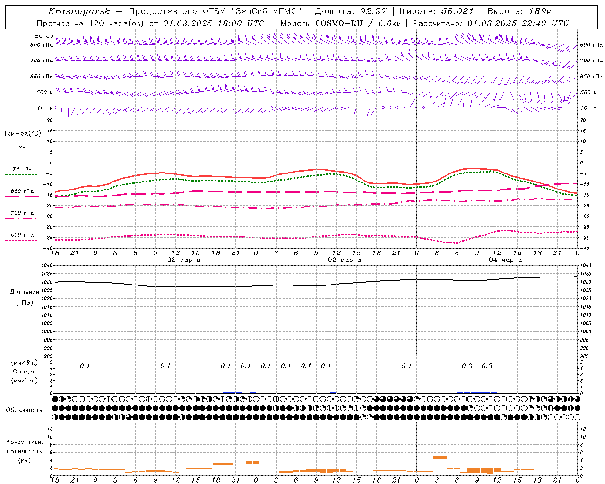The height and width of the screenshot is (484, 605).
Task: Click the (мм/1ч.) unit label
Action: click(x=25, y=380)
